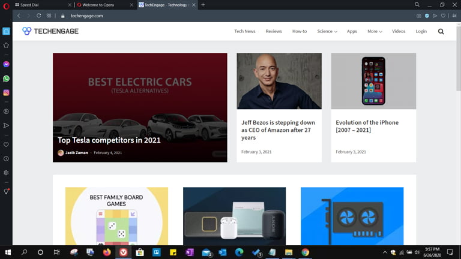The height and width of the screenshot is (259, 461).
Task: Open Facebook Messenger in the sidebar
Action: [x=6, y=64]
